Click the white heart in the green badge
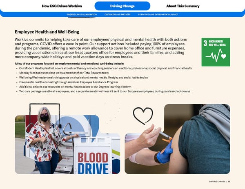The height and width of the screenshot is (189, 245). tap(224, 56)
